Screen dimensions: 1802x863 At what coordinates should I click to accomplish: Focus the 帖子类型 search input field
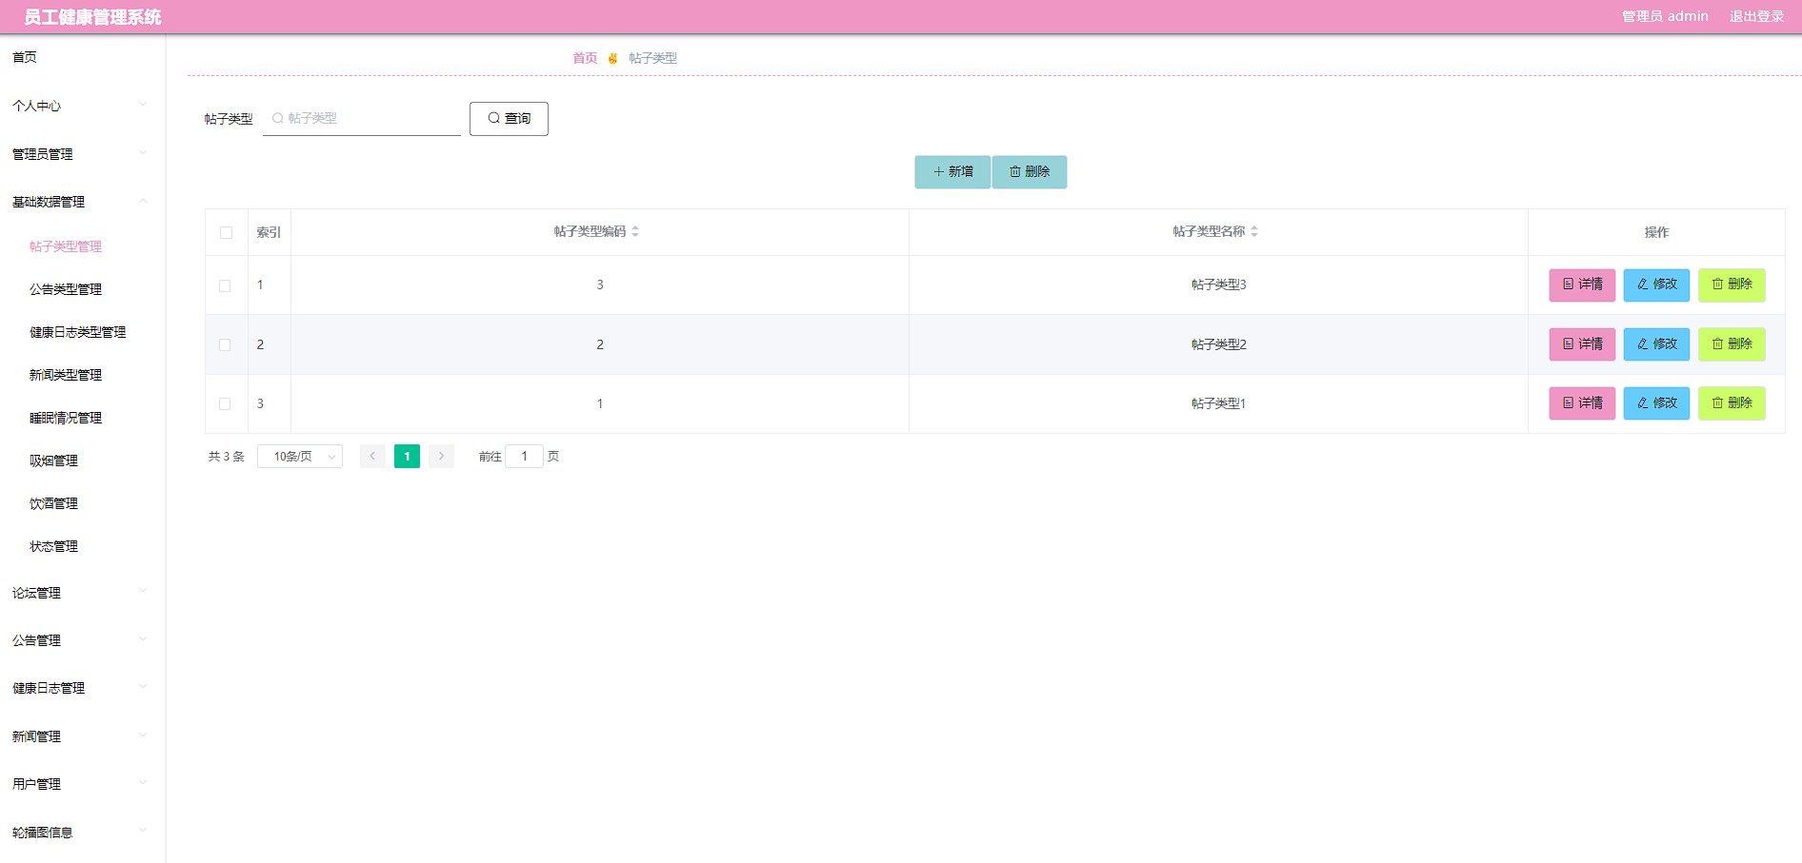(362, 118)
